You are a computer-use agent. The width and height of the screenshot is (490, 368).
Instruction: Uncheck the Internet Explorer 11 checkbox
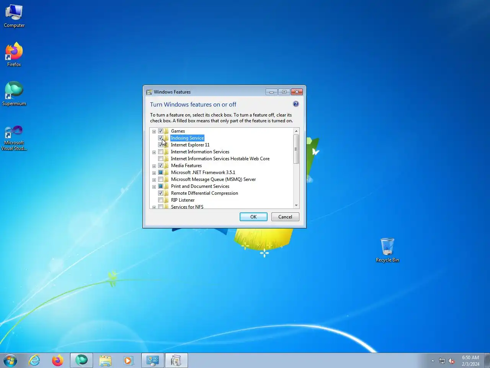[x=160, y=145]
